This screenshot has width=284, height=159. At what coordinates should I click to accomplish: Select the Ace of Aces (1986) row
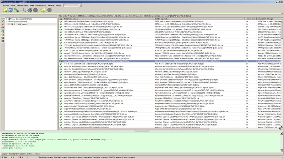point(170,64)
